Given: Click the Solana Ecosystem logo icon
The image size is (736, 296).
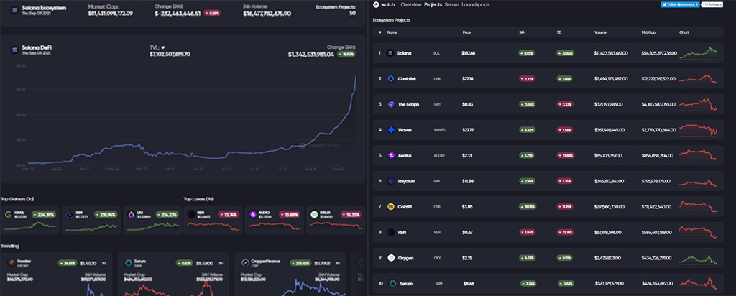Looking at the screenshot, I should pos(14,9).
